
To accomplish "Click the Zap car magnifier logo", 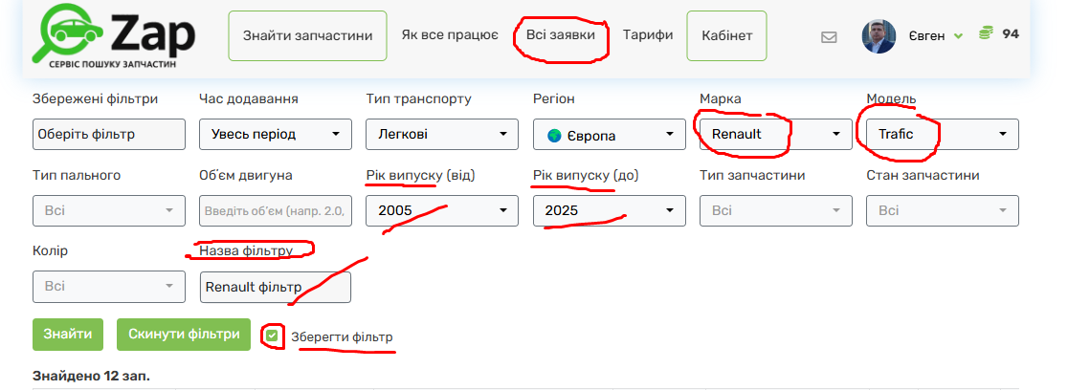I will pos(69,33).
